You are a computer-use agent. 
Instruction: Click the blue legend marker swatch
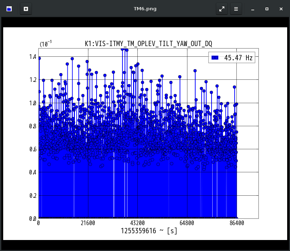pyautogui.click(x=215, y=58)
